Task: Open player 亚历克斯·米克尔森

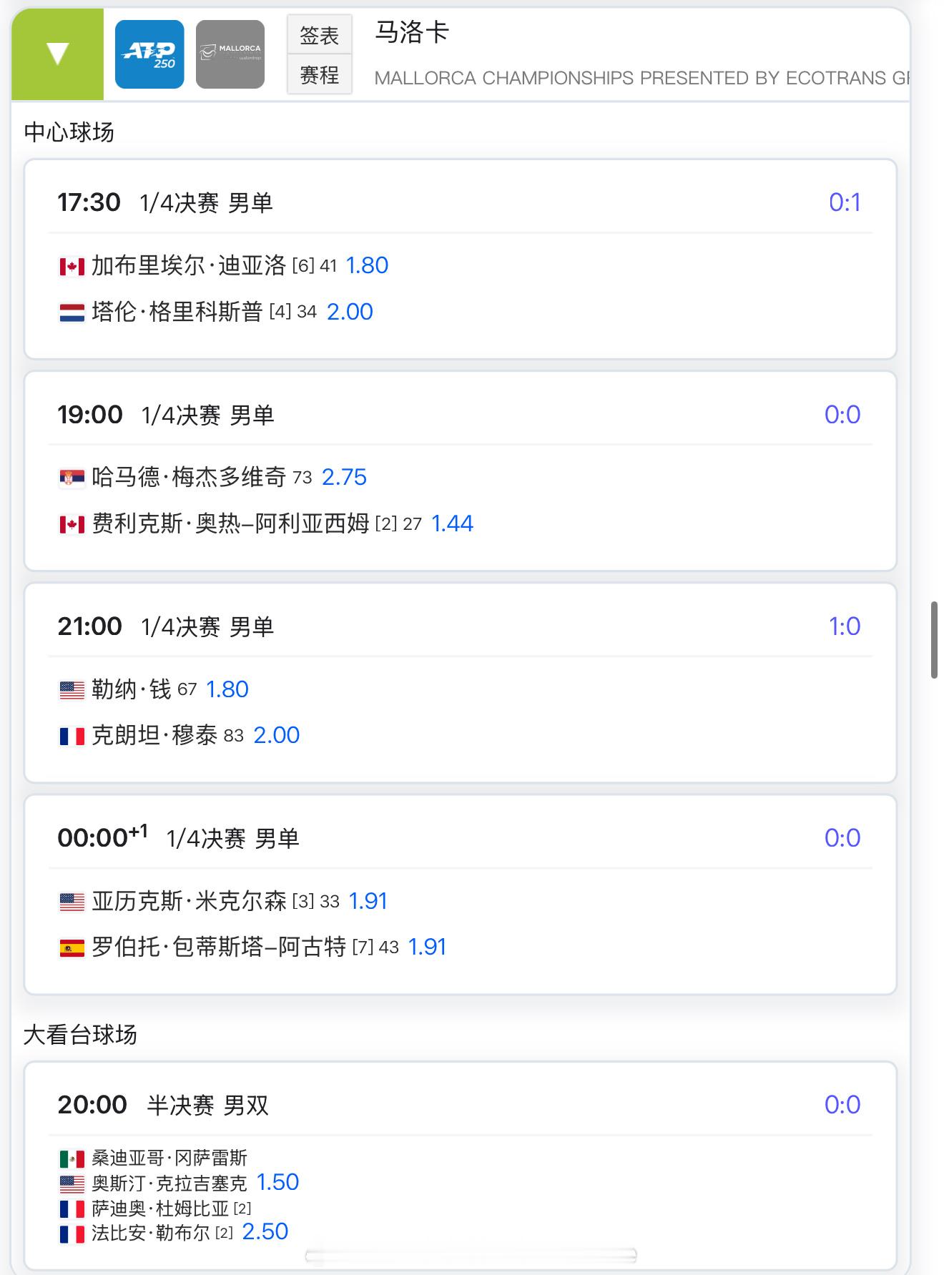Action: [189, 901]
